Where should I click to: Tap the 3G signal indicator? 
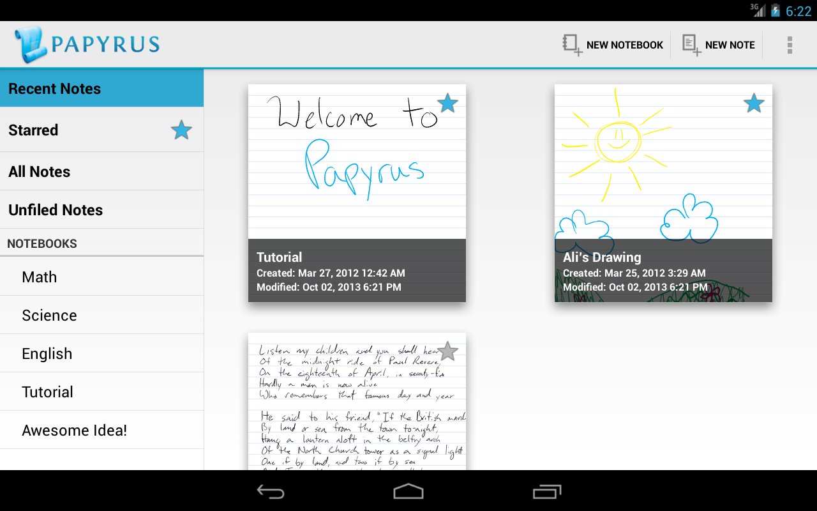[758, 10]
